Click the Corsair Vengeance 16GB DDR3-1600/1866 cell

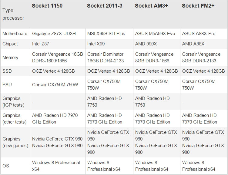tap(57, 58)
